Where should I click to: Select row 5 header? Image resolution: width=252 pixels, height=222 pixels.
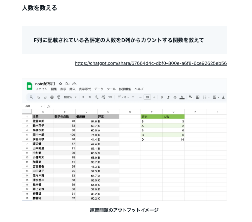27,135
